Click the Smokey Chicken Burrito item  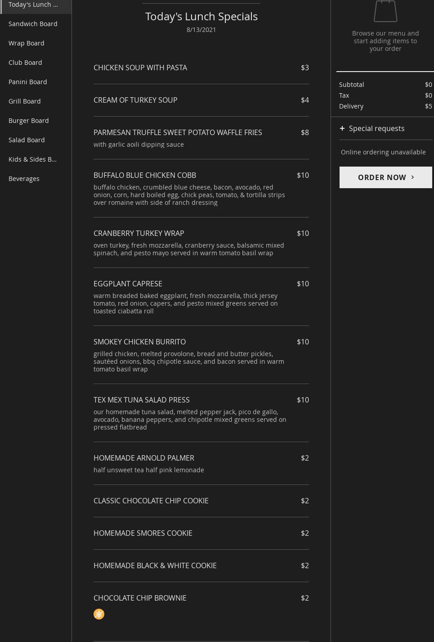pyautogui.click(x=139, y=342)
